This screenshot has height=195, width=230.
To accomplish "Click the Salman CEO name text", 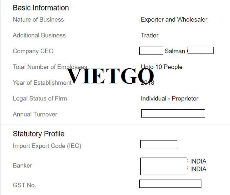I will point(175,51).
